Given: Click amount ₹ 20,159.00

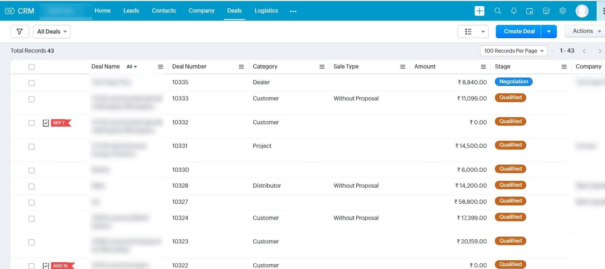Looking at the screenshot, I should tap(472, 241).
